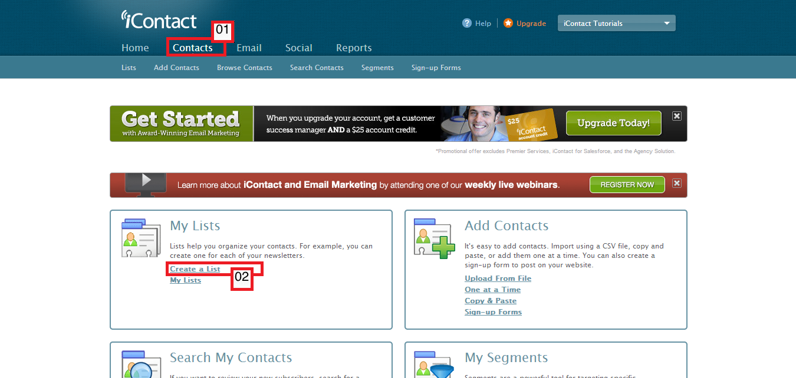Click the One at a Time link
The height and width of the screenshot is (378, 796).
pyautogui.click(x=492, y=290)
